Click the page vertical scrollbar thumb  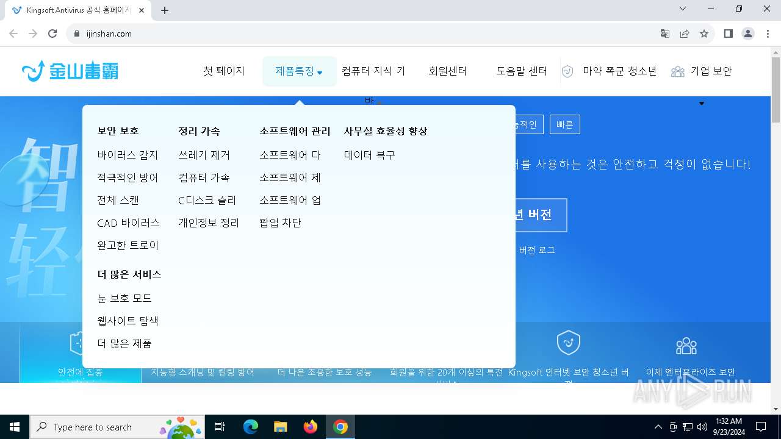[x=776, y=90]
